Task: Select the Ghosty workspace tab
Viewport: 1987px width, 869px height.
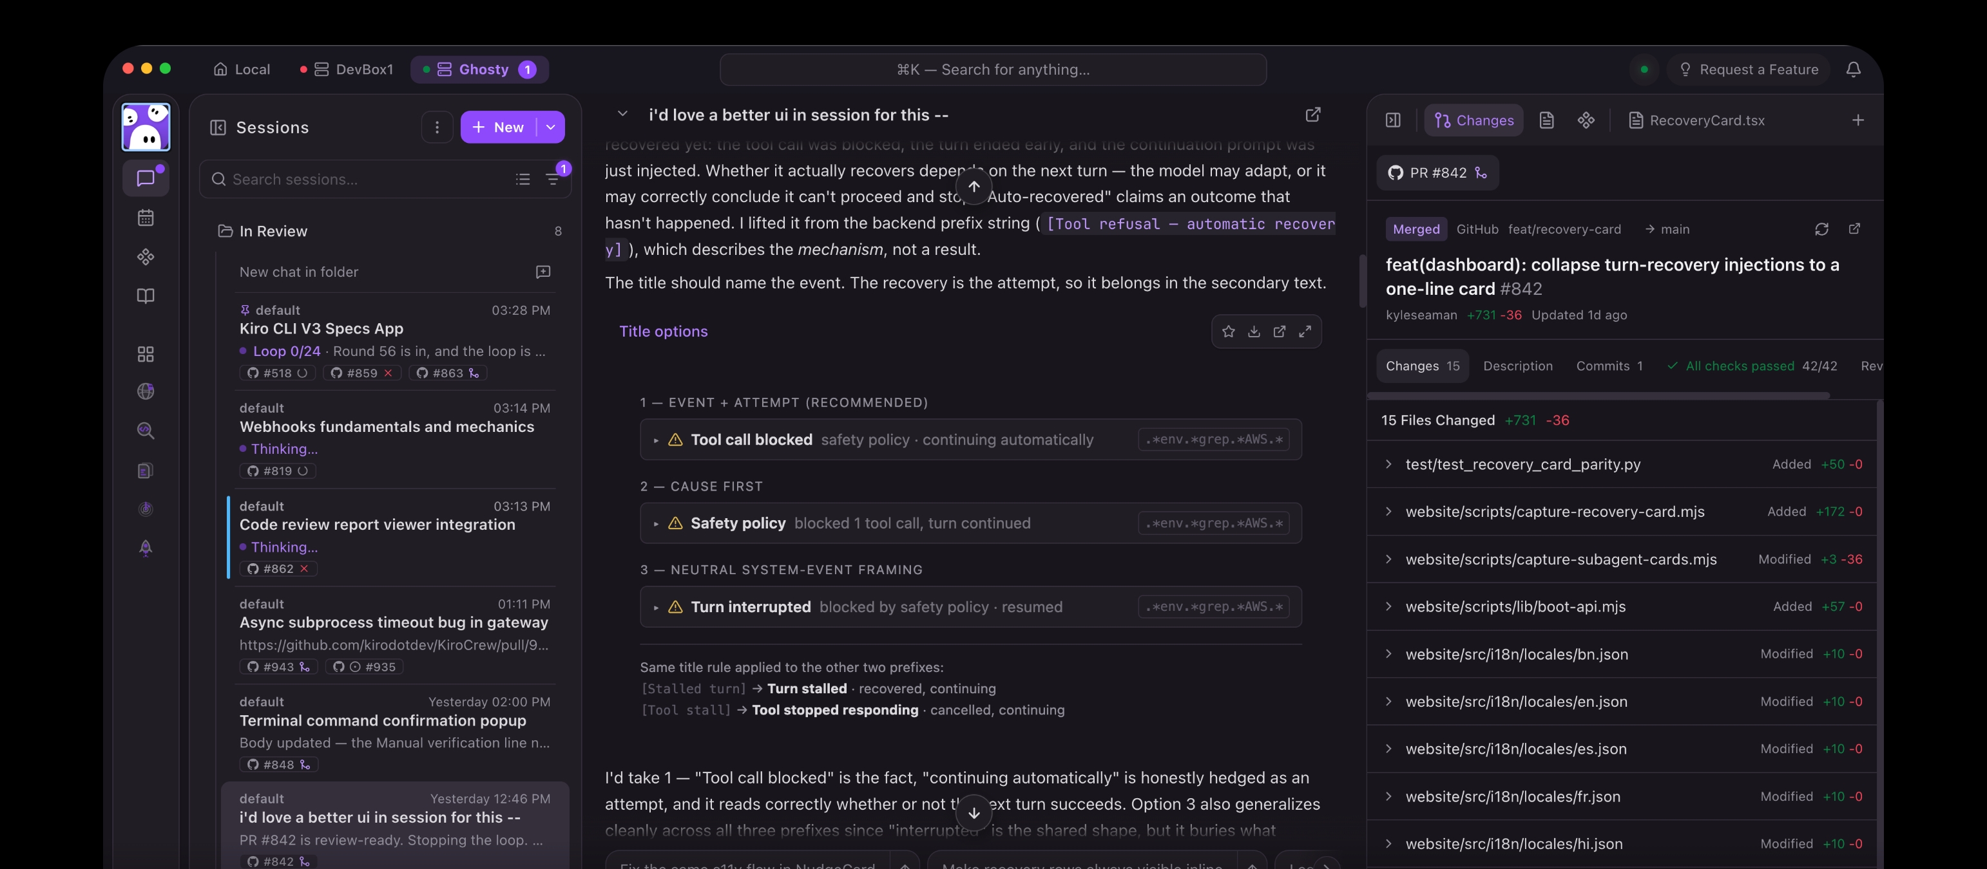Action: pos(480,70)
